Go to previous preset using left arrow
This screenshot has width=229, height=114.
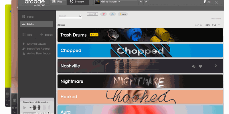(141, 2)
